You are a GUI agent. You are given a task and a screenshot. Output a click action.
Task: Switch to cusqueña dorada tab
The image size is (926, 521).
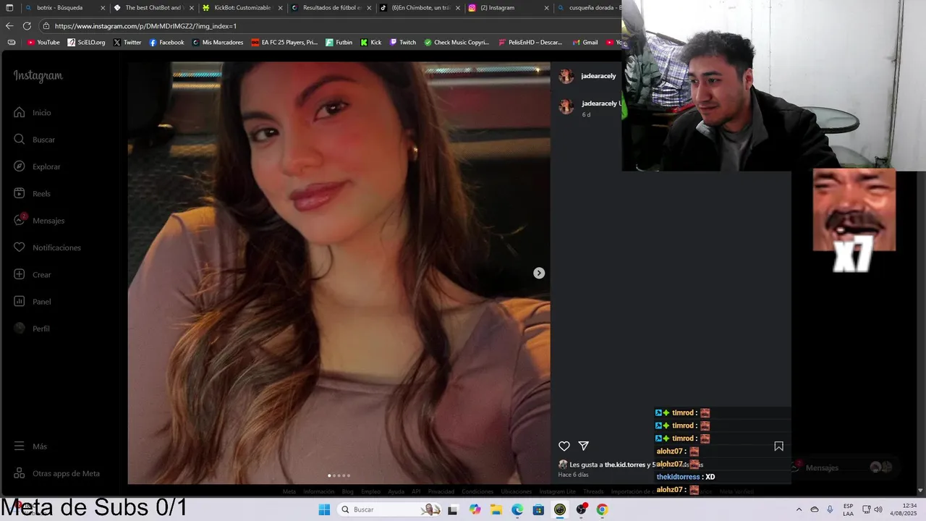[589, 8]
